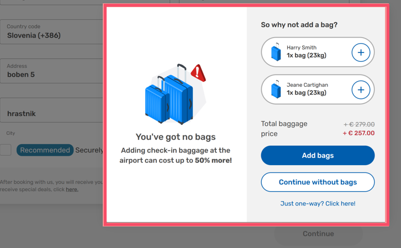Choose Continue without bags
This screenshot has height=248, width=401.
318,182
